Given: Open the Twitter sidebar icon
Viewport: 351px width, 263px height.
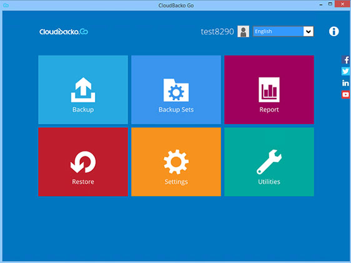Looking at the screenshot, I should pyautogui.click(x=345, y=71).
